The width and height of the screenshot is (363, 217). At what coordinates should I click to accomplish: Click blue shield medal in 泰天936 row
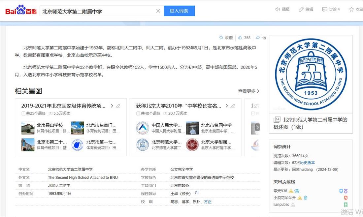[x=341, y=191]
